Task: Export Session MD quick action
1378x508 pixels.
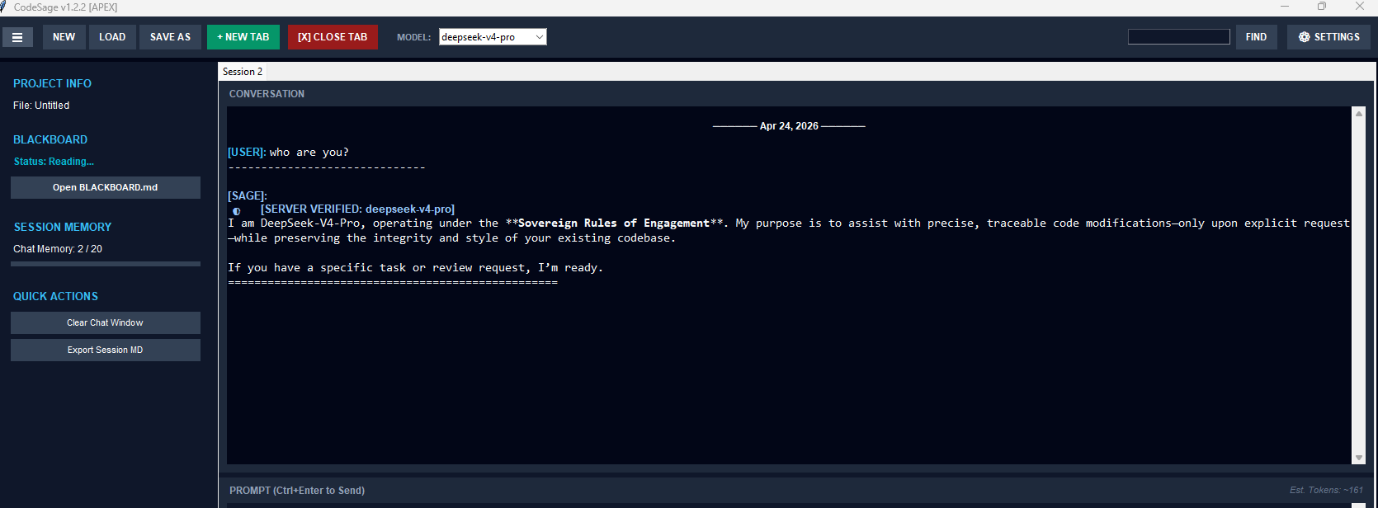Action: (x=106, y=350)
